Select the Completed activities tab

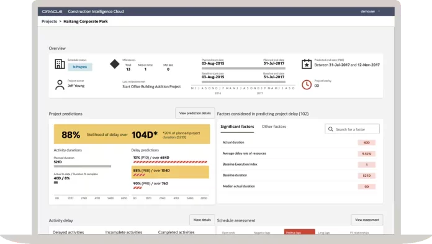(176, 232)
